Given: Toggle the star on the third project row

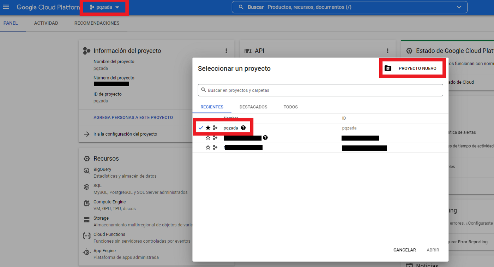Looking at the screenshot, I should pos(208,147).
